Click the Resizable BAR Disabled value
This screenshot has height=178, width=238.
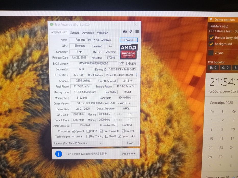(127, 125)
